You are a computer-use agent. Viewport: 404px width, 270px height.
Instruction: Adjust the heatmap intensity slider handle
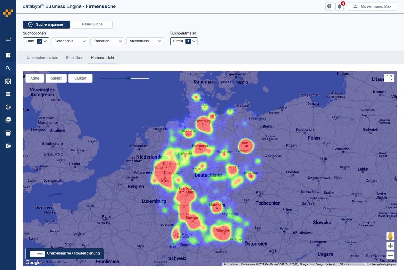tap(129, 78)
